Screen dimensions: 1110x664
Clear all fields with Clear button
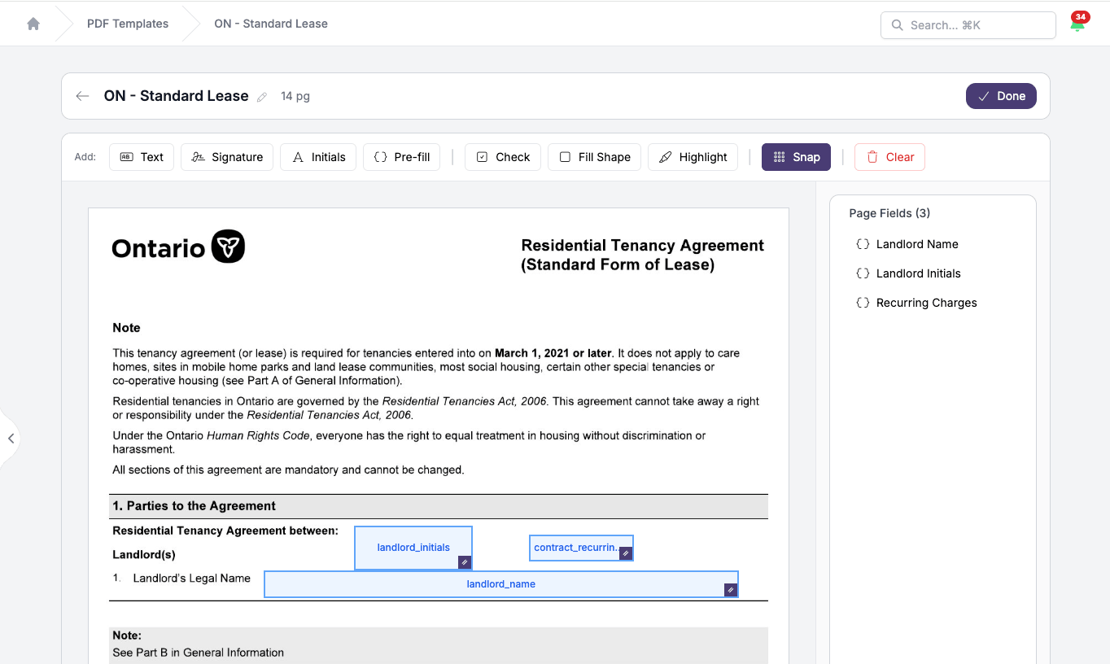point(889,157)
